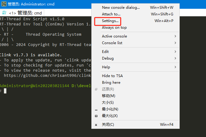
Task: Click the 管理员: Administrator: cmd window title
Action: [31, 4]
